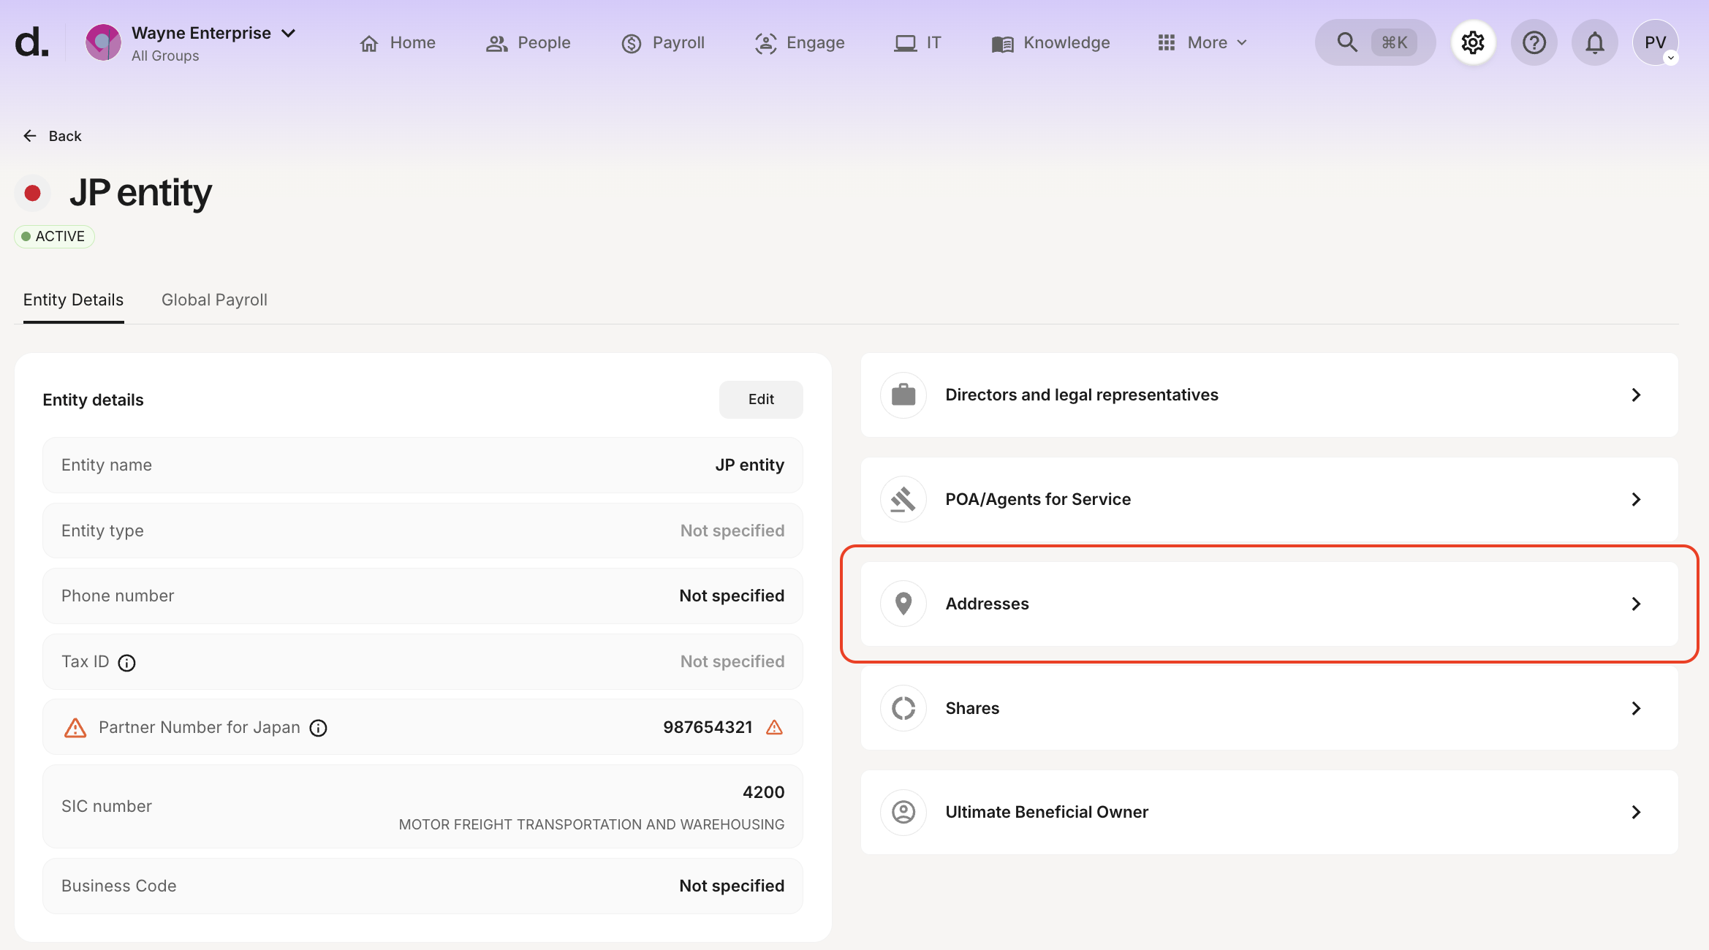The image size is (1709, 950).
Task: Click the deel 'd.' logo
Action: coord(32,42)
